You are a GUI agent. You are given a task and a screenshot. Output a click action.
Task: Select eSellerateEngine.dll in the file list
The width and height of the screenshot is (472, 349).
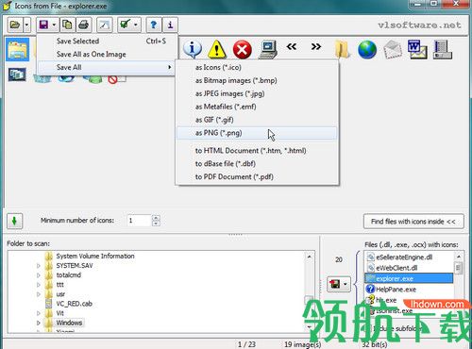coord(404,258)
